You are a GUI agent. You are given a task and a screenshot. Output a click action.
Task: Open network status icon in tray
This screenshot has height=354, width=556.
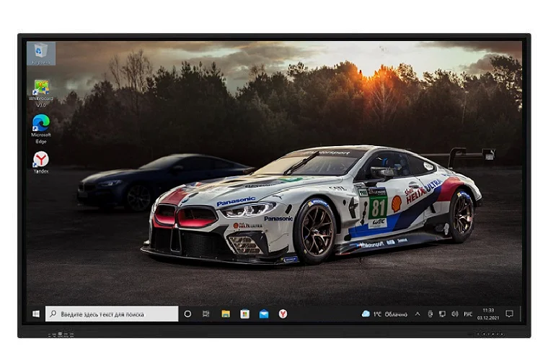(442, 314)
